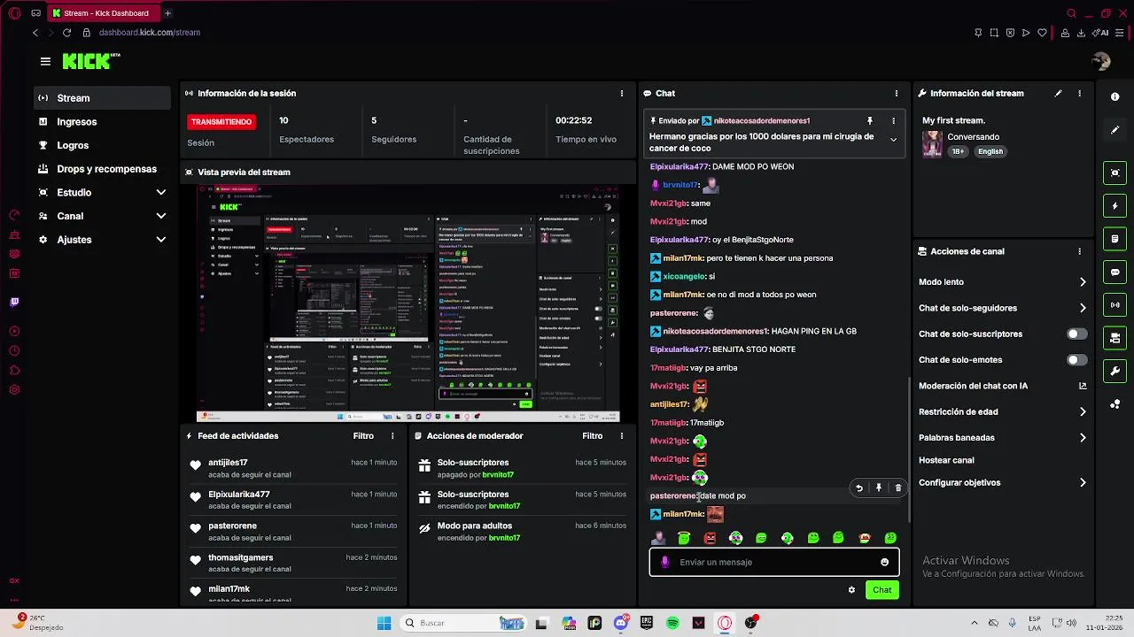The height and width of the screenshot is (637, 1134).
Task: Focus the Enviar un mensaje input field
Action: 775,562
